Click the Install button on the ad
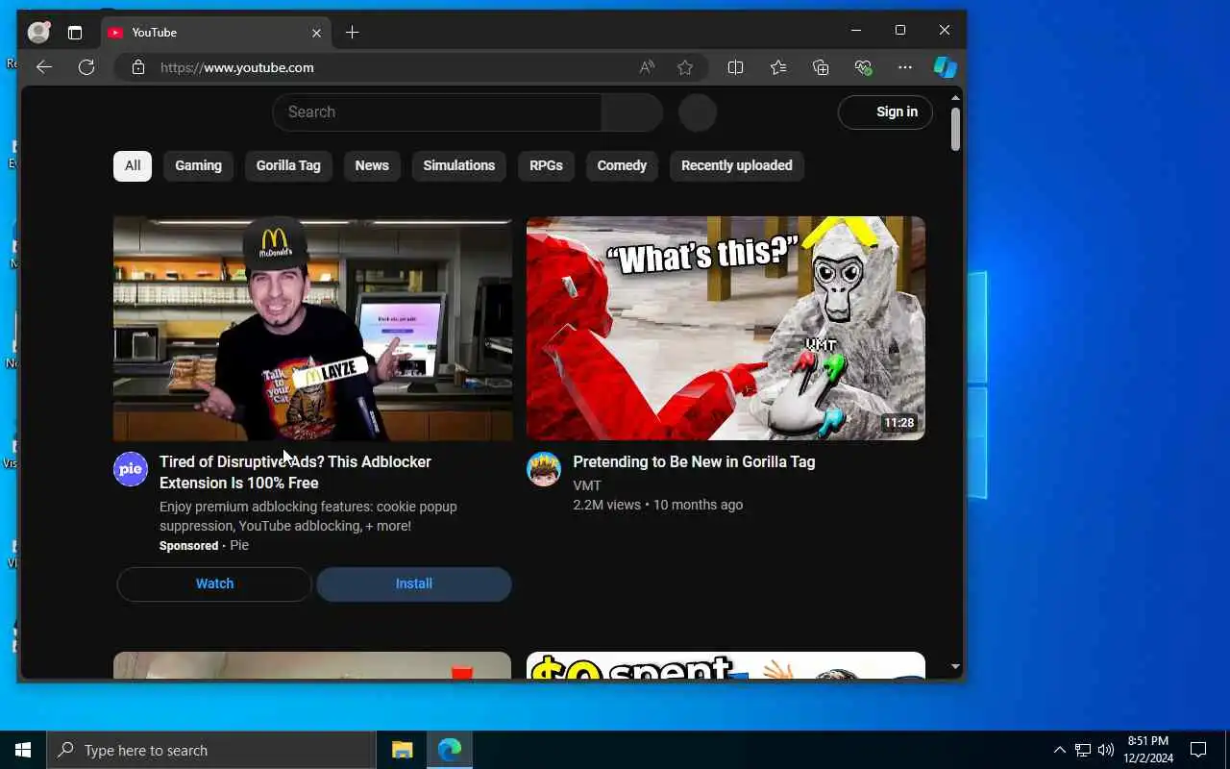 (x=414, y=583)
